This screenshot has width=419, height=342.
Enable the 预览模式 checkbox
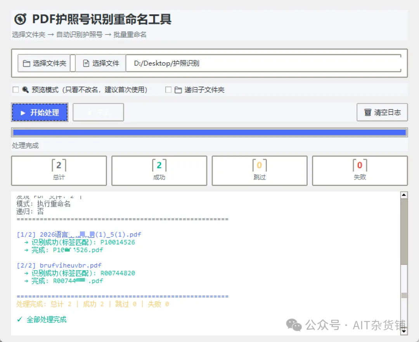(x=16, y=90)
